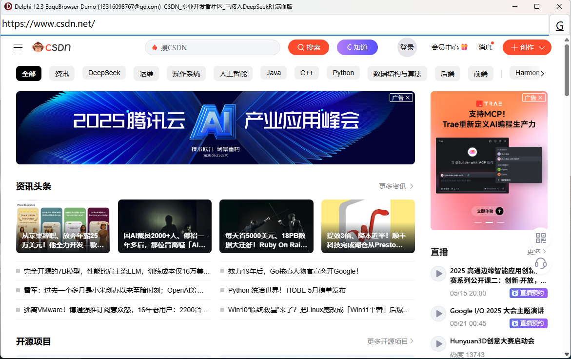
Task: Select the Java category tab
Action: (274, 73)
